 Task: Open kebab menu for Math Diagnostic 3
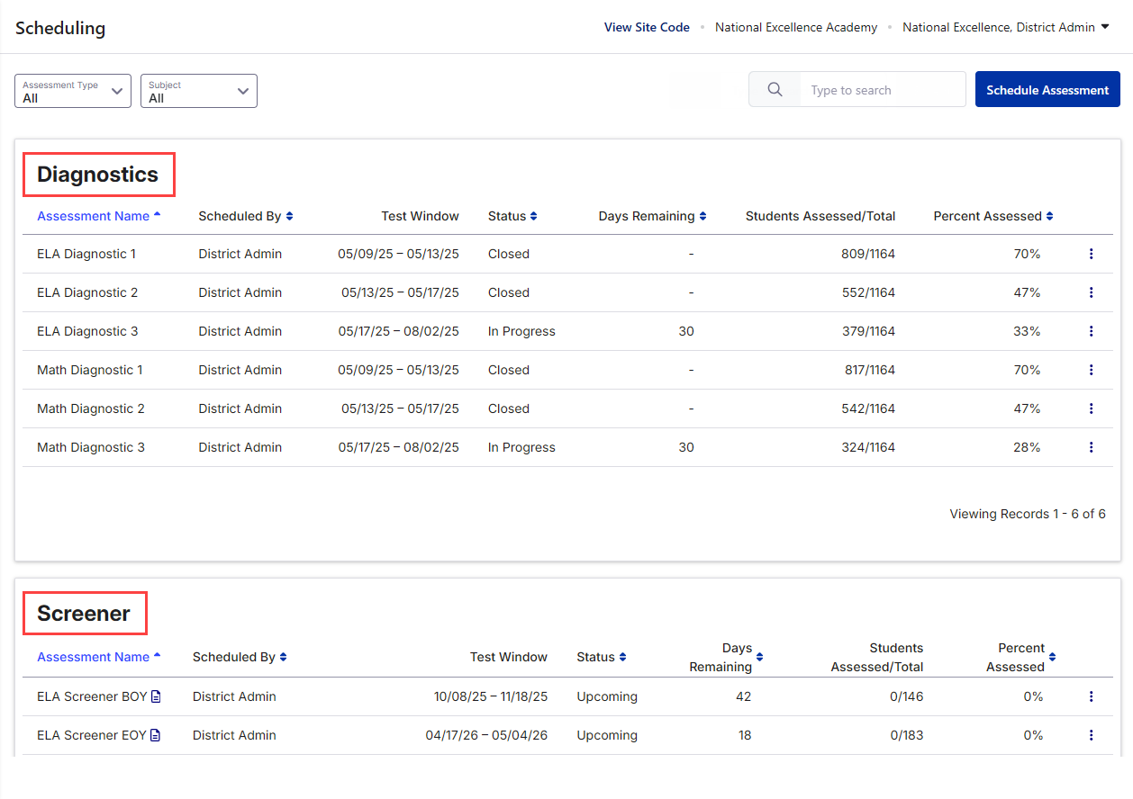(x=1091, y=447)
